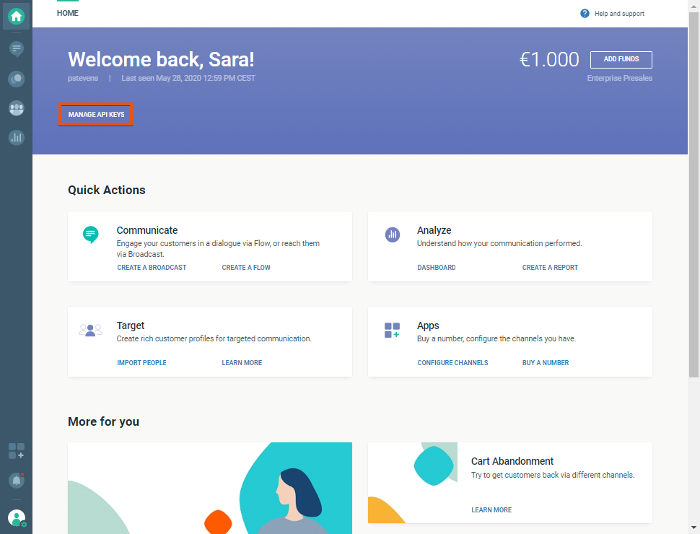Select the HOME tab
This screenshot has height=534, width=700.
click(x=68, y=13)
